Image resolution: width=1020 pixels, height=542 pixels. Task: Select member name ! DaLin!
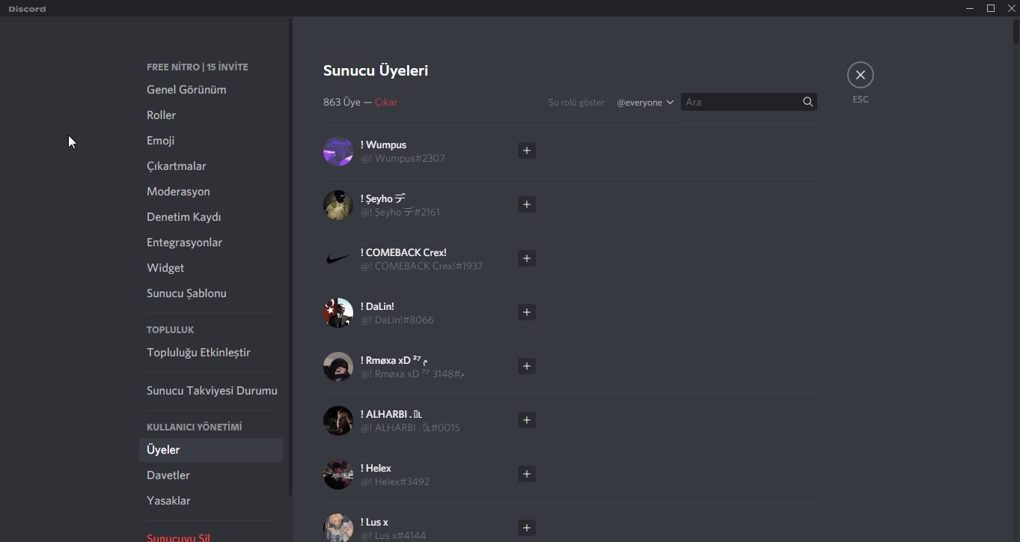click(x=377, y=306)
